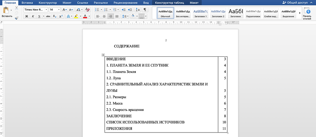Open the Конструктор таблиц tab

[x=170, y=3]
